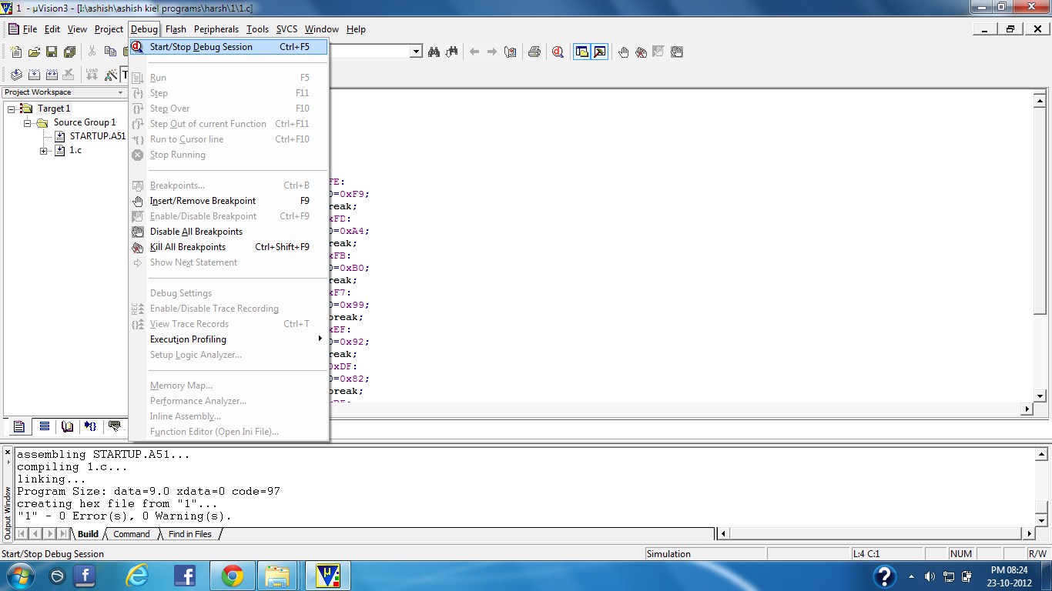Select the Files tab in Project Workspace
This screenshot has width=1052, height=591.
(19, 427)
